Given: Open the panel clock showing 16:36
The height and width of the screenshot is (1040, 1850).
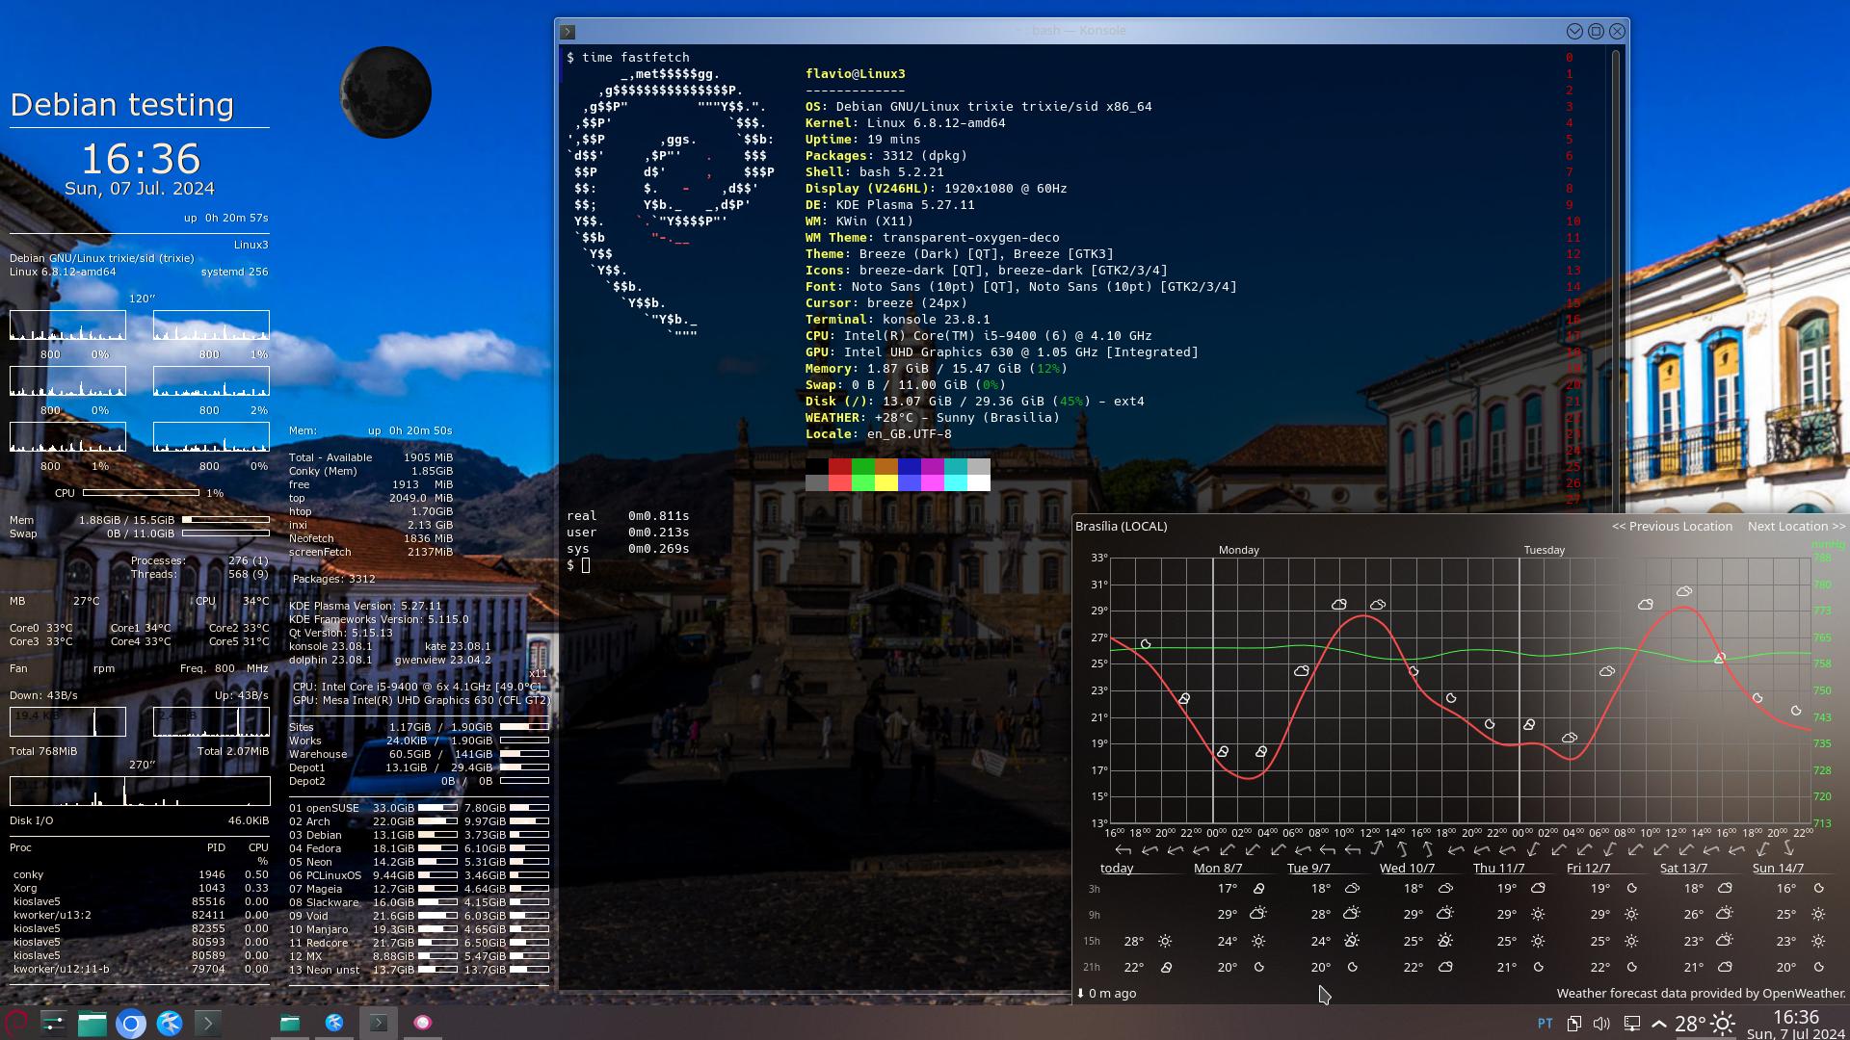Looking at the screenshot, I should coord(1796,1025).
